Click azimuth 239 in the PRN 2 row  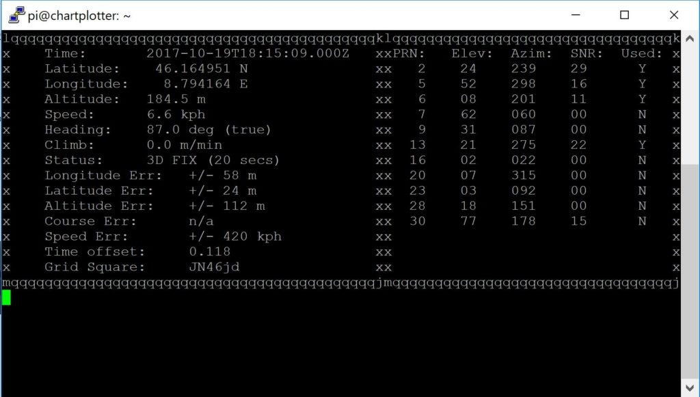coord(523,69)
